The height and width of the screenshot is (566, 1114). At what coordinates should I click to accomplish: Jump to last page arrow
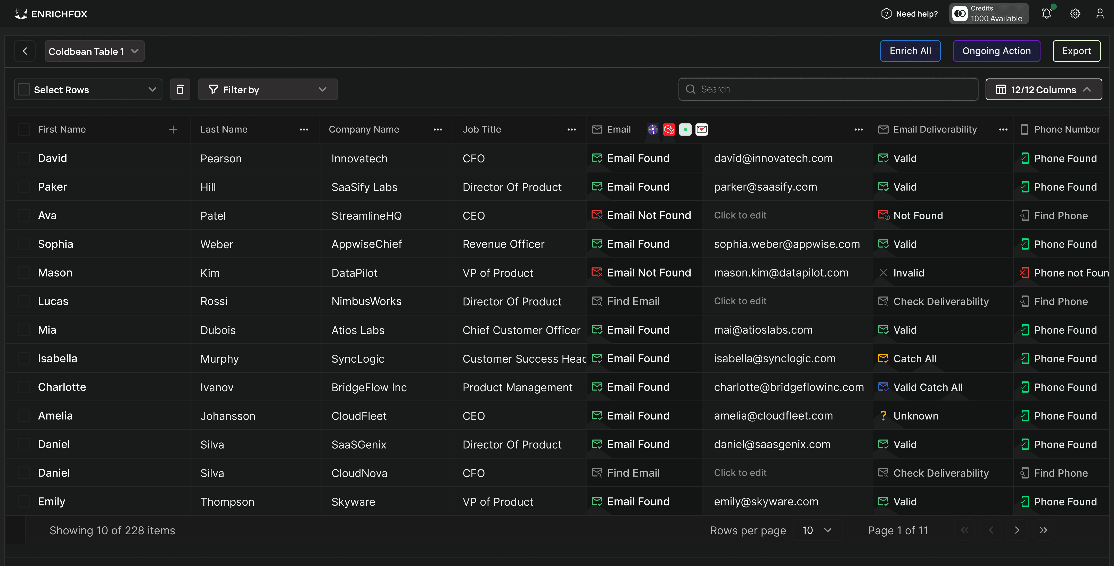click(x=1043, y=530)
